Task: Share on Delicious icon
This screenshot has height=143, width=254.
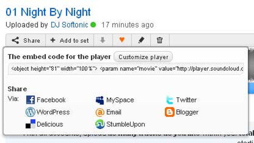Action: (x=31, y=124)
